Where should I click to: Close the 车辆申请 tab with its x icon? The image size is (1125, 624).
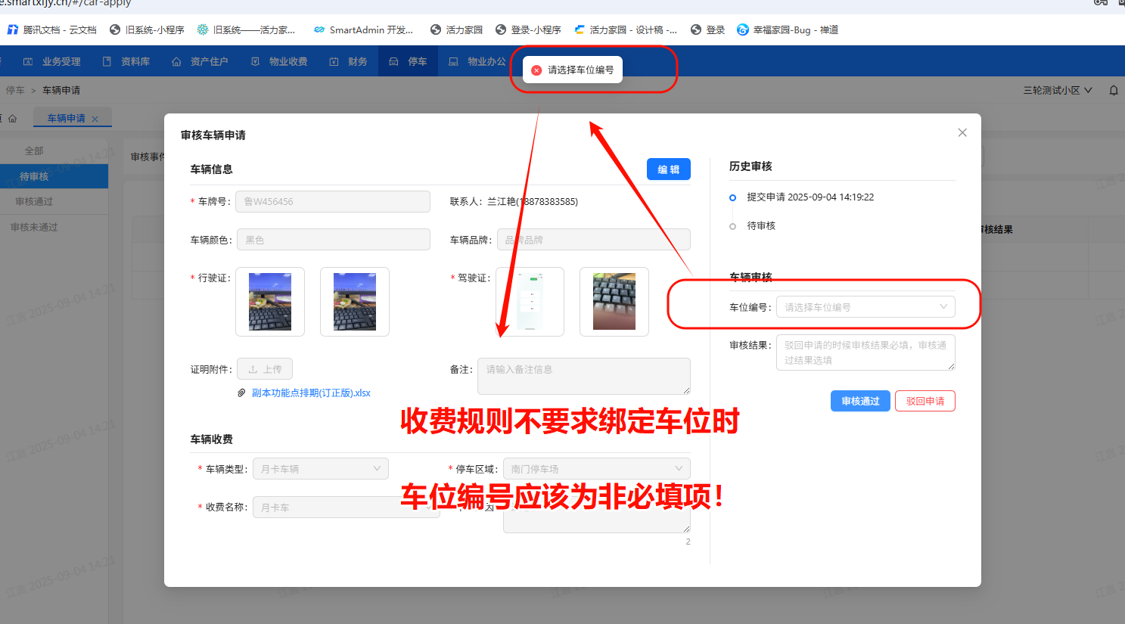pyautogui.click(x=95, y=119)
